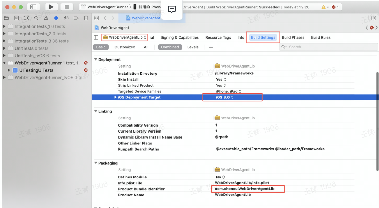Open the Signing & Capabilities tab

[x=180, y=37]
